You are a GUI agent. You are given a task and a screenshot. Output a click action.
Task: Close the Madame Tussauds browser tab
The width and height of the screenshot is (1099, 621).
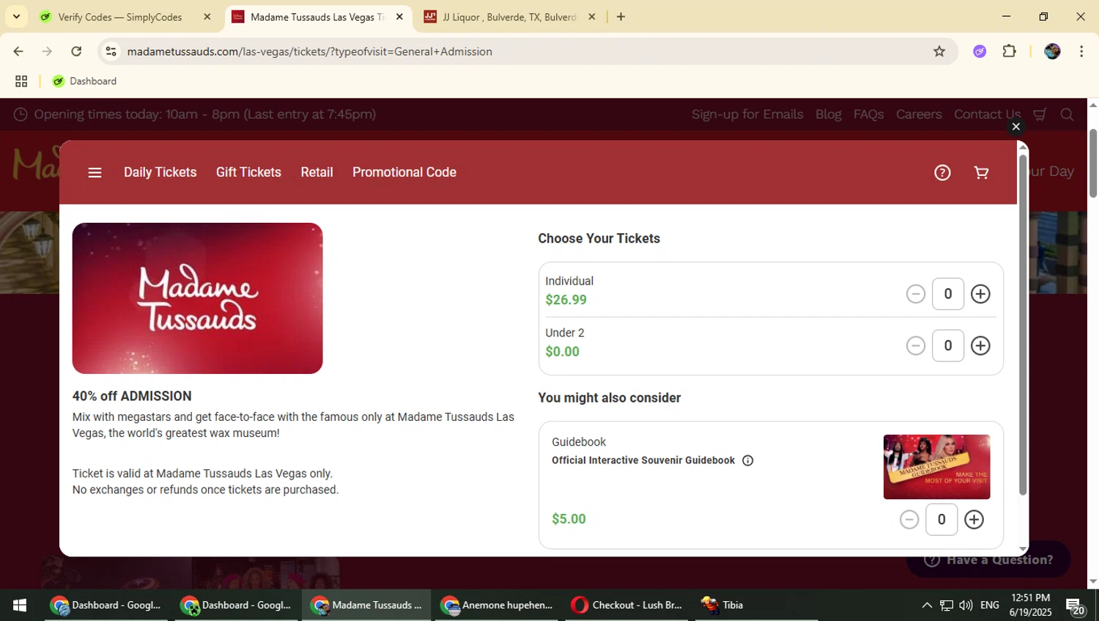[x=399, y=17]
